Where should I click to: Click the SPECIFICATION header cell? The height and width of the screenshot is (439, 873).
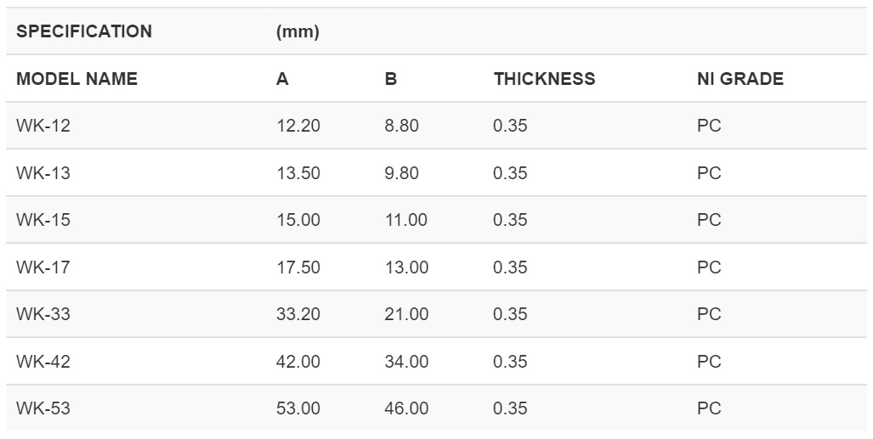pyautogui.click(x=84, y=31)
